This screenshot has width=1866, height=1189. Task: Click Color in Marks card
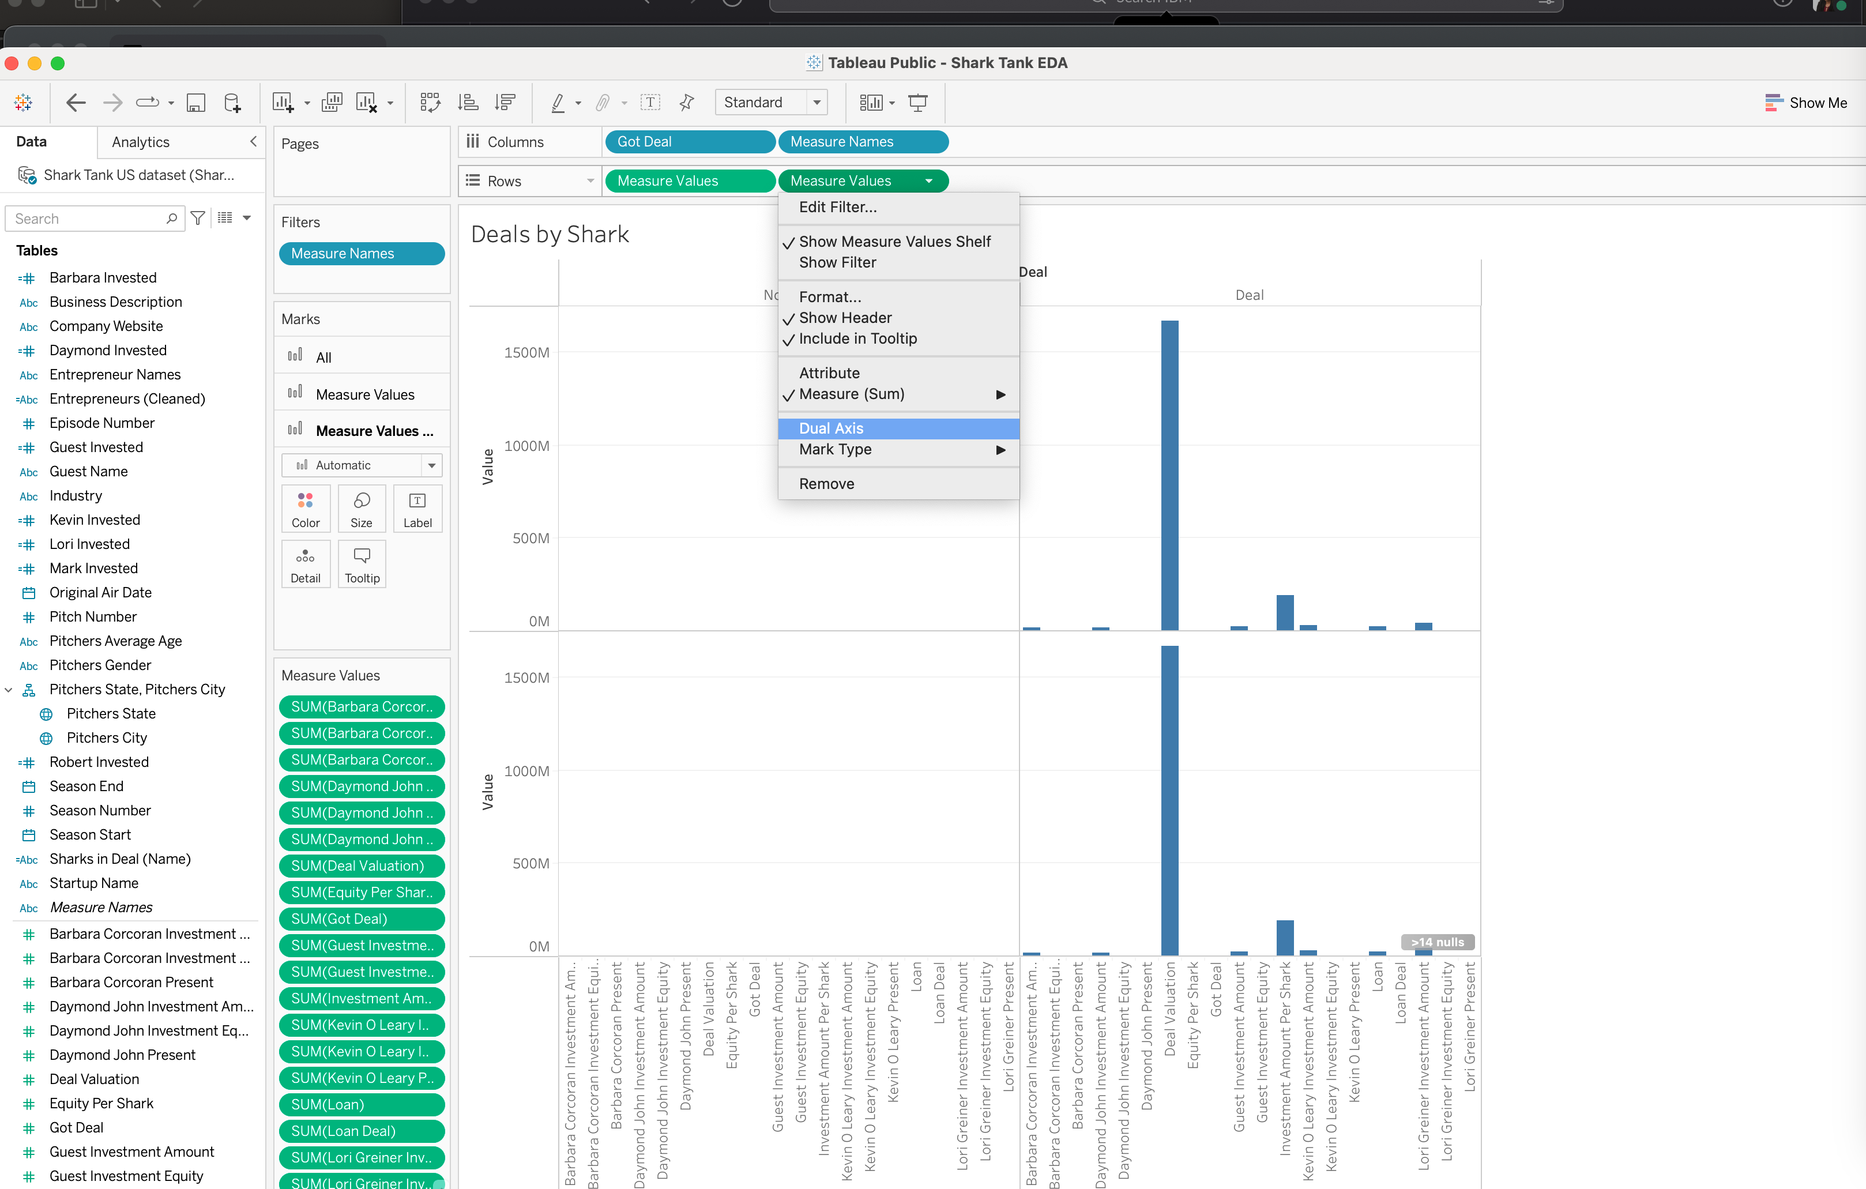pos(305,509)
